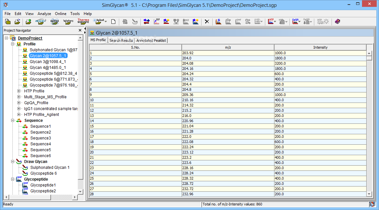
Task: Expand the HTP Profile_Agilent node
Action: pos(19,114)
